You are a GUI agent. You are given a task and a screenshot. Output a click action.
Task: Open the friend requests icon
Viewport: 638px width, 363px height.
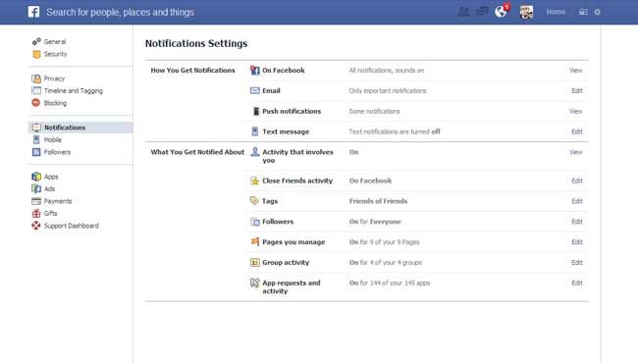click(x=464, y=12)
